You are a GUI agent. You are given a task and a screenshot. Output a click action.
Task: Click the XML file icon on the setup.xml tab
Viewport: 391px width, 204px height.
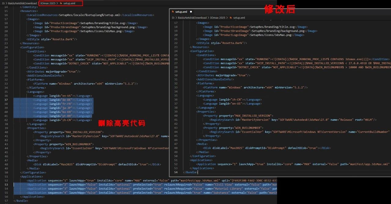click(x=173, y=12)
